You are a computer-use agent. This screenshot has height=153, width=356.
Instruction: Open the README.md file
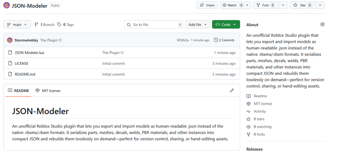(25, 74)
